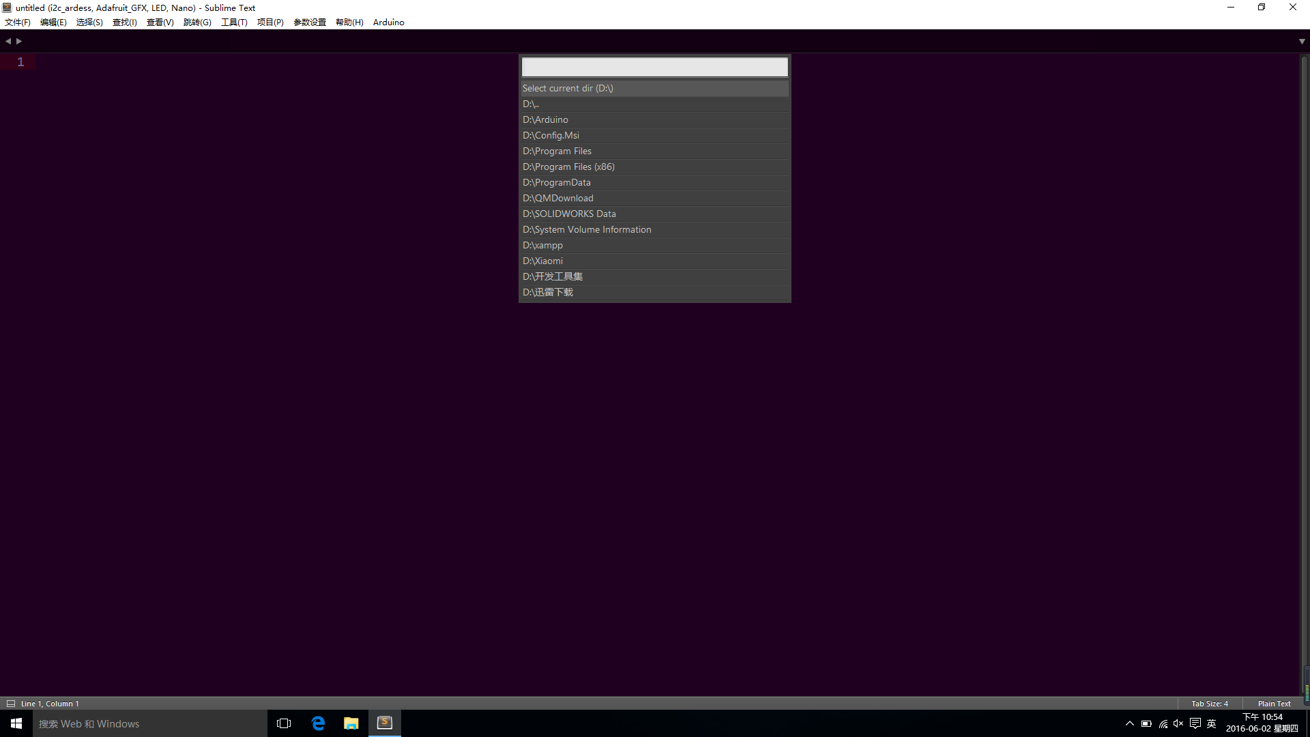Viewport: 1310px width, 737px height.
Task: Toggle the side panel switch icon in status bar
Action: coord(11,704)
